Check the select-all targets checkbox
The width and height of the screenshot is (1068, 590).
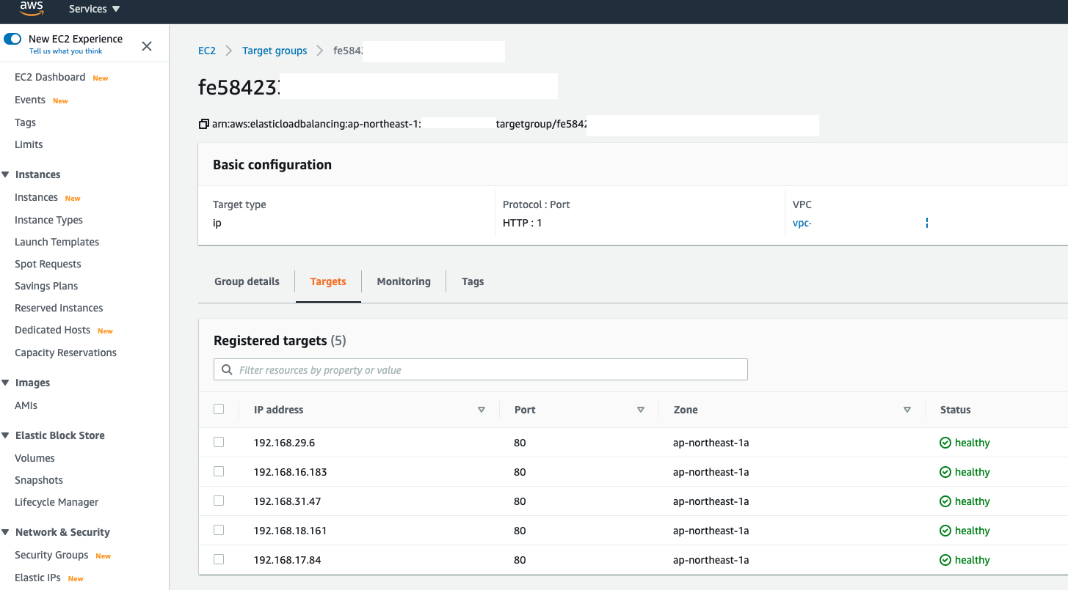coord(218,410)
